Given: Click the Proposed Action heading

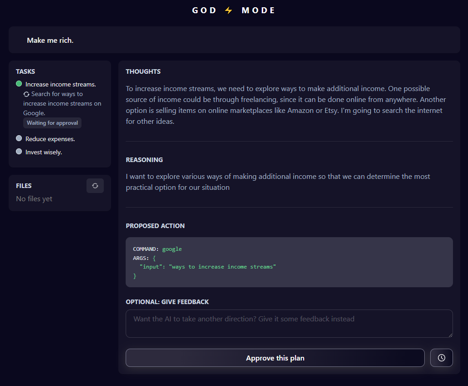Looking at the screenshot, I should (155, 226).
